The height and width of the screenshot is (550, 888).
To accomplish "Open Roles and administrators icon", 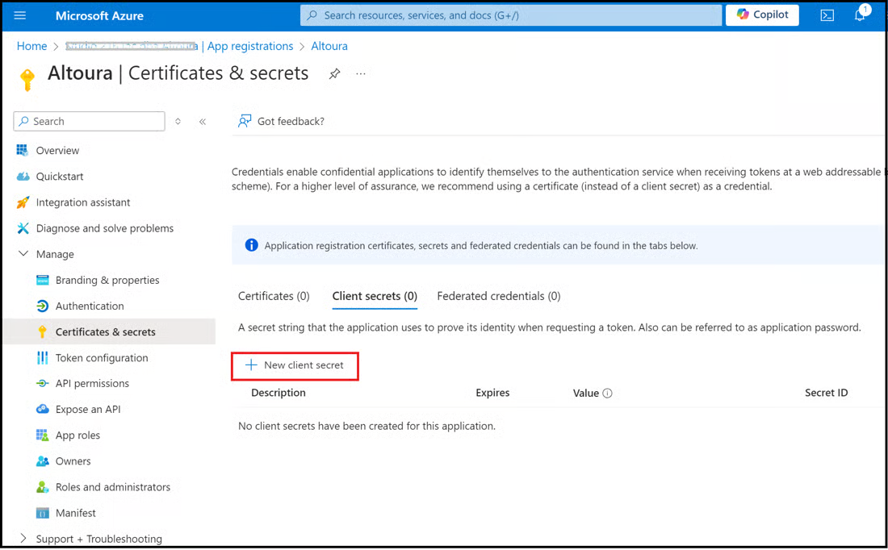I will 43,486.
